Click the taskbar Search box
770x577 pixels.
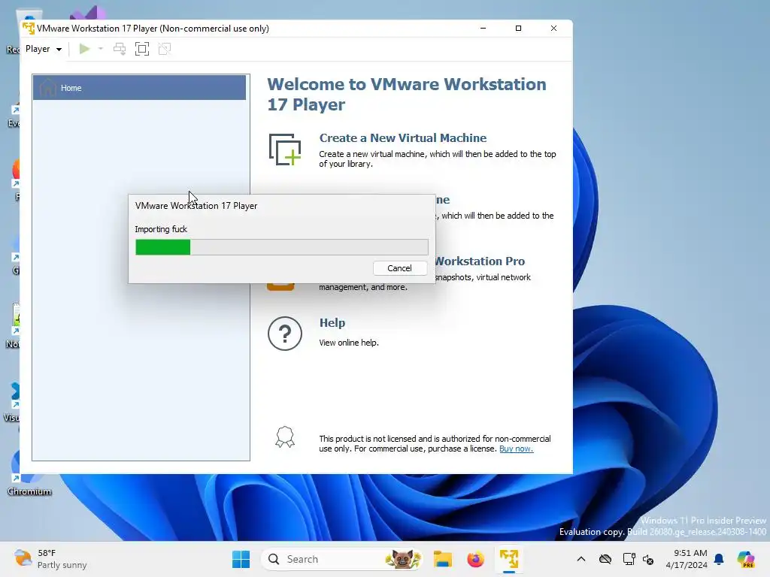point(342,559)
